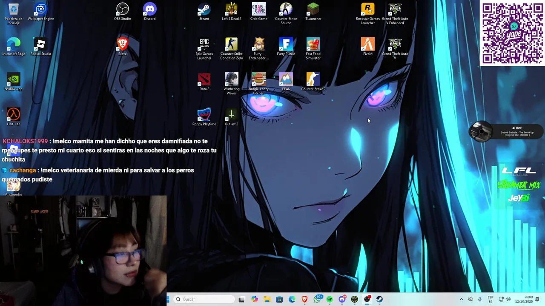545x306 pixels.
Task: Select Counter-Strike Condition Zero shortcut
Action: pyautogui.click(x=231, y=48)
